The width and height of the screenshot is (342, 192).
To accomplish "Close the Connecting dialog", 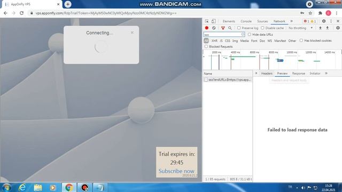I will click(x=132, y=33).
